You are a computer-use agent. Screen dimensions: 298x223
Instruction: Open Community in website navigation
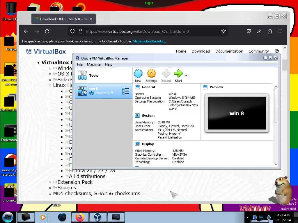coord(259,51)
